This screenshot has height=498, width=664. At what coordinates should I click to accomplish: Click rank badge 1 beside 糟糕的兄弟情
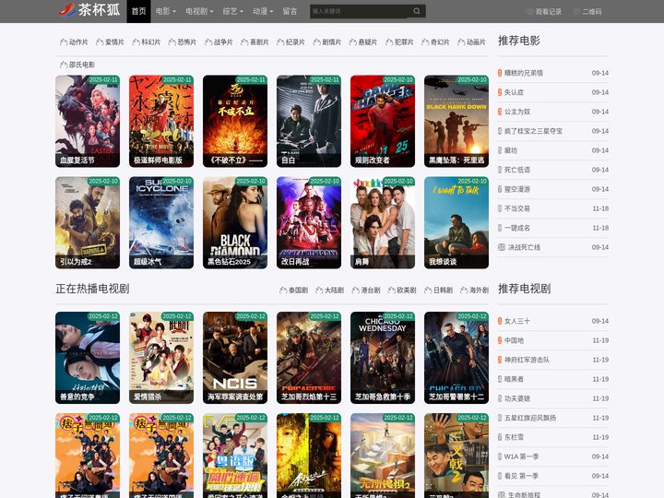500,73
